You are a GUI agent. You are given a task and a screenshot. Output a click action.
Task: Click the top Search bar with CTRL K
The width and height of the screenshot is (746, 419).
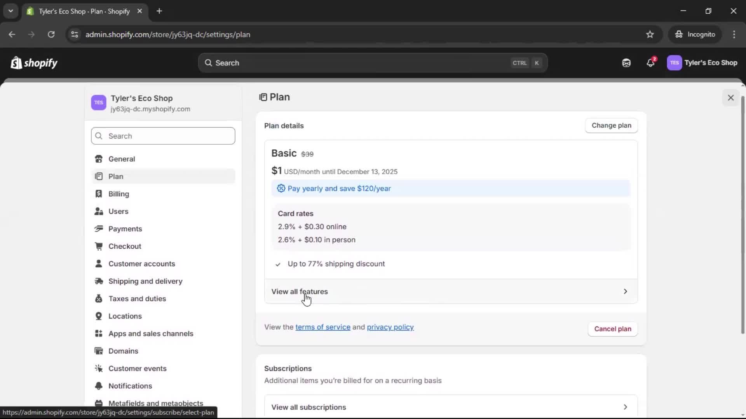(x=373, y=63)
